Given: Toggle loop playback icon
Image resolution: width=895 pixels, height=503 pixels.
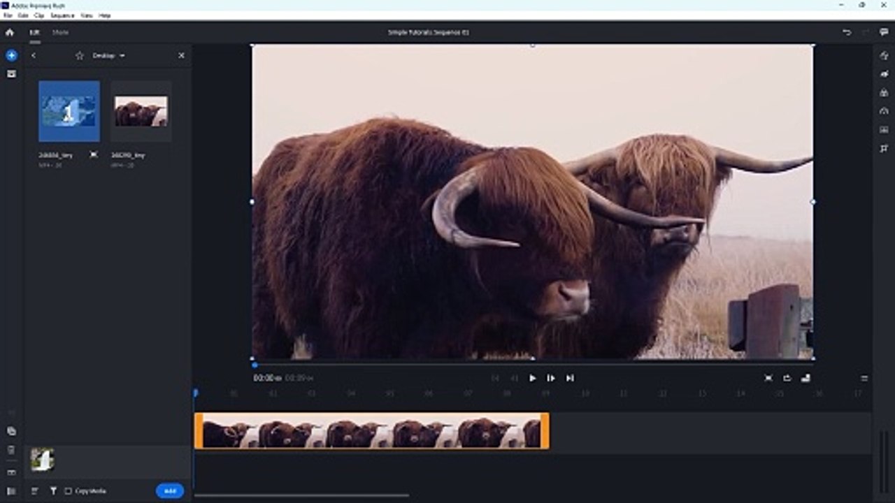Looking at the screenshot, I should [787, 378].
